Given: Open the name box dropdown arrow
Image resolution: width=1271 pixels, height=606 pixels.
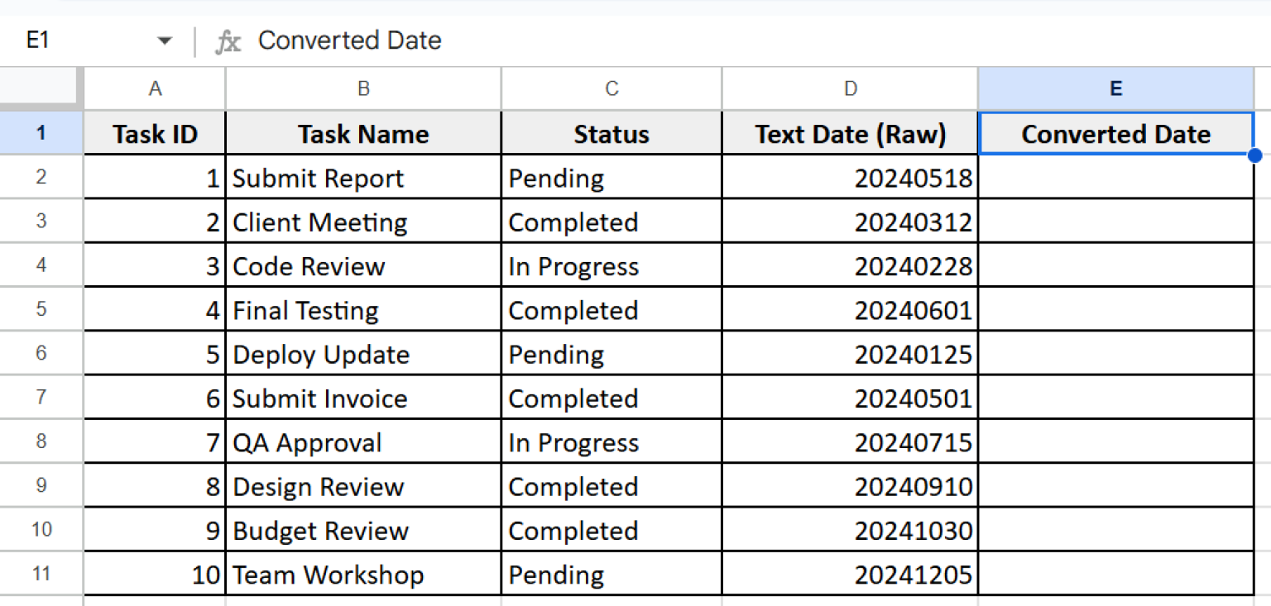Looking at the screenshot, I should [x=165, y=40].
